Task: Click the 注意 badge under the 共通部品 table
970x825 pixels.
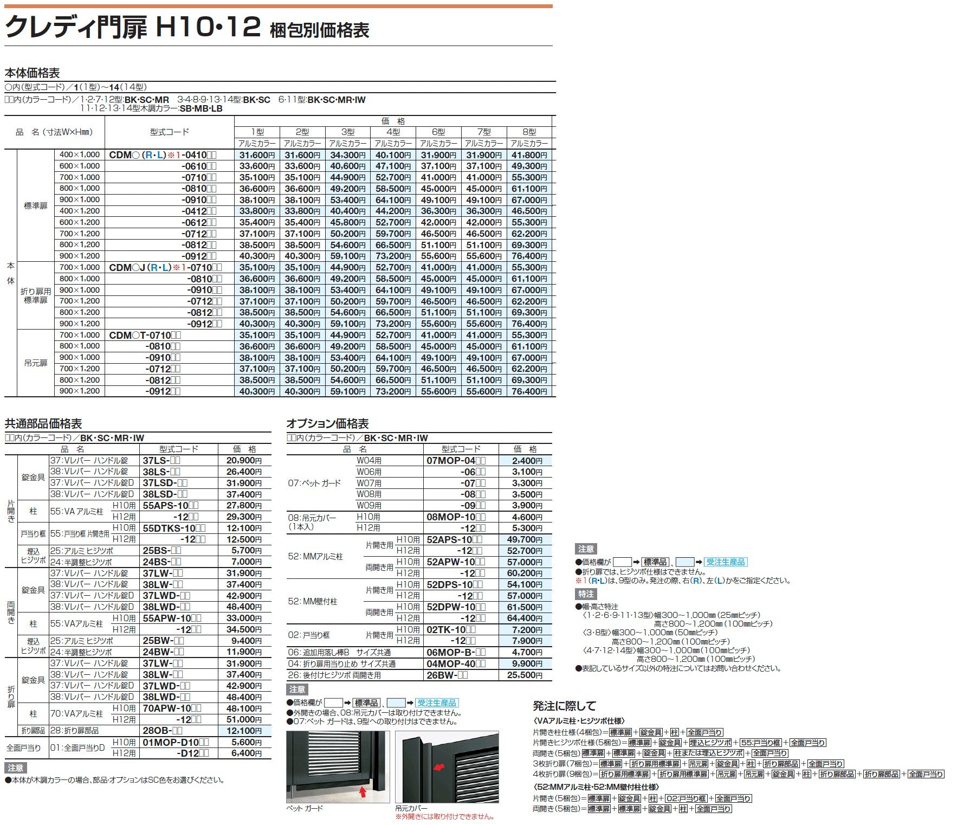Action: click(x=16, y=768)
